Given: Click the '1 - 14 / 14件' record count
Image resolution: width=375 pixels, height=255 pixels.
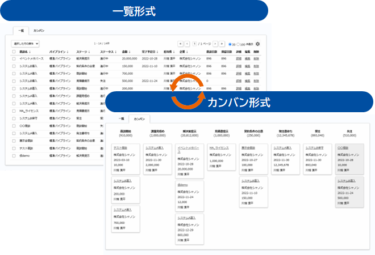Looking at the screenshot, I should point(102,44).
